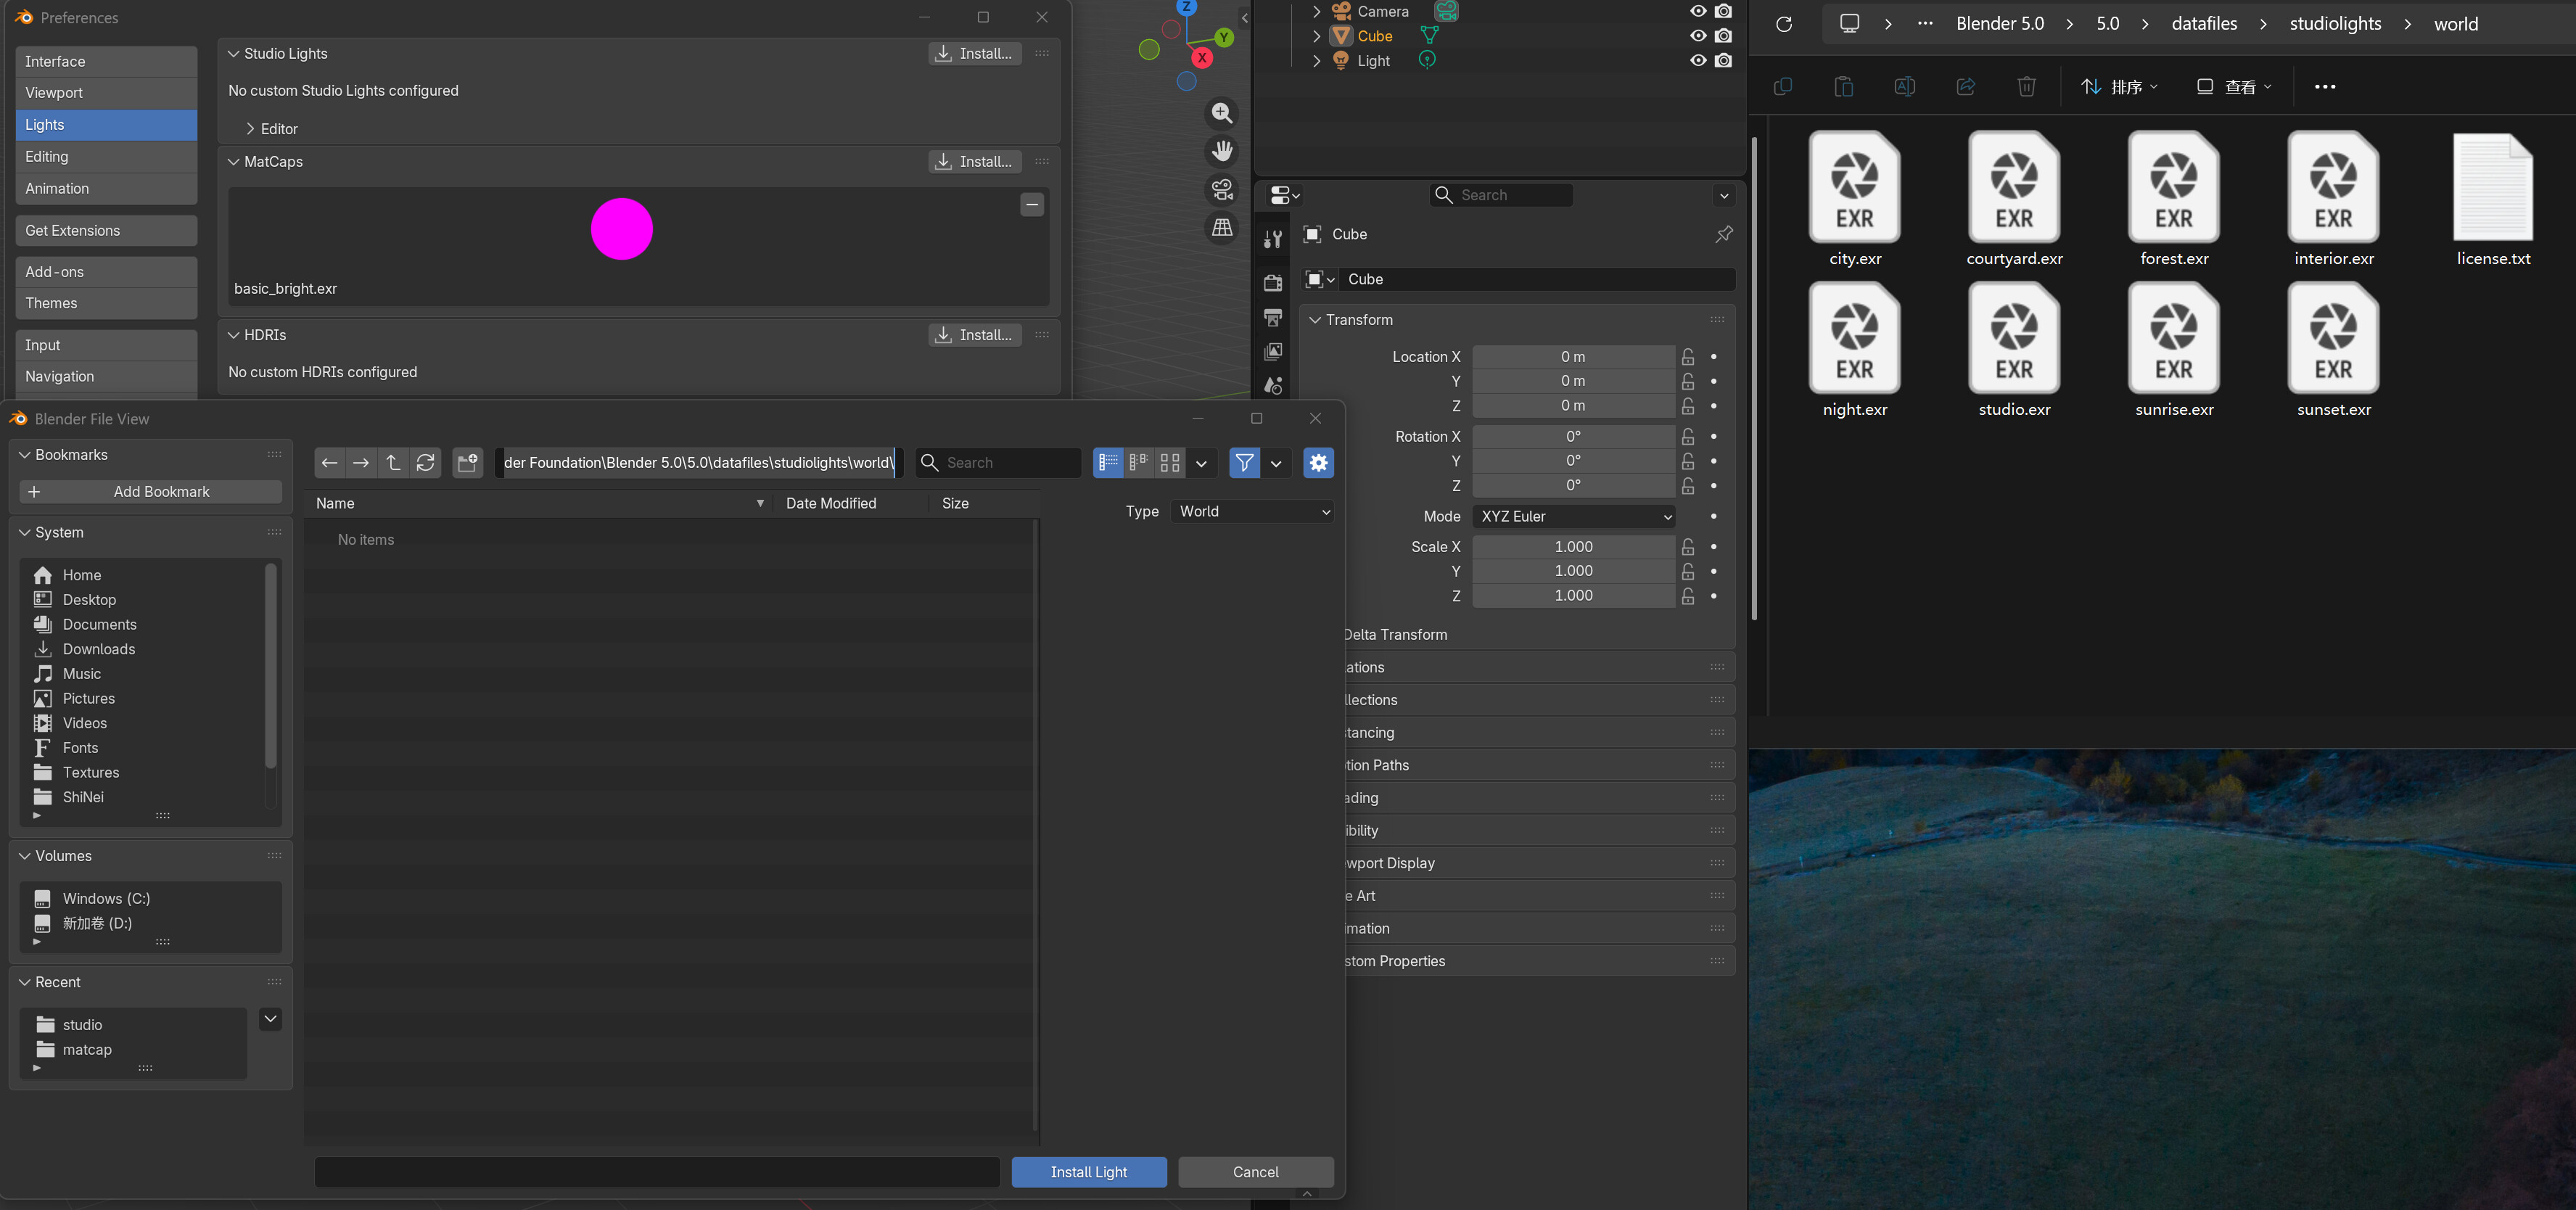This screenshot has width=2576, height=1210.
Task: Create new directory in file browser
Action: tap(467, 463)
